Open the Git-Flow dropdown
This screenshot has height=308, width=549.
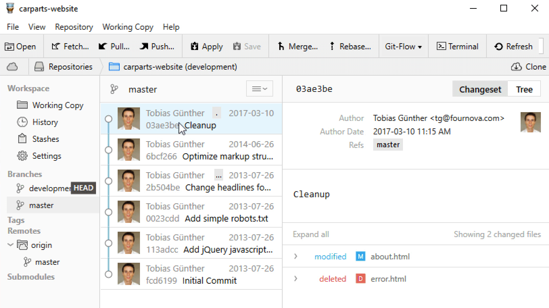point(403,47)
